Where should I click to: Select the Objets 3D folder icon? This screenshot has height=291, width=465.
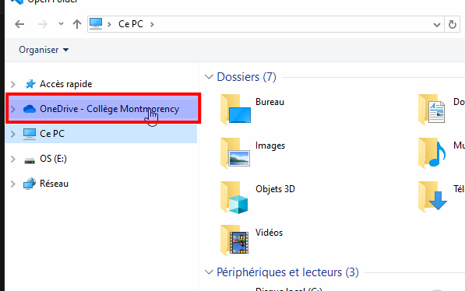[x=236, y=197]
